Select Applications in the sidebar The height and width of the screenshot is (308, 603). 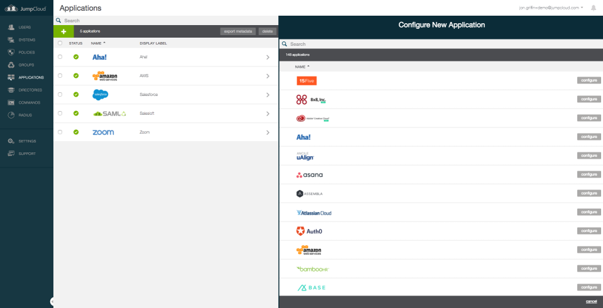pyautogui.click(x=31, y=78)
